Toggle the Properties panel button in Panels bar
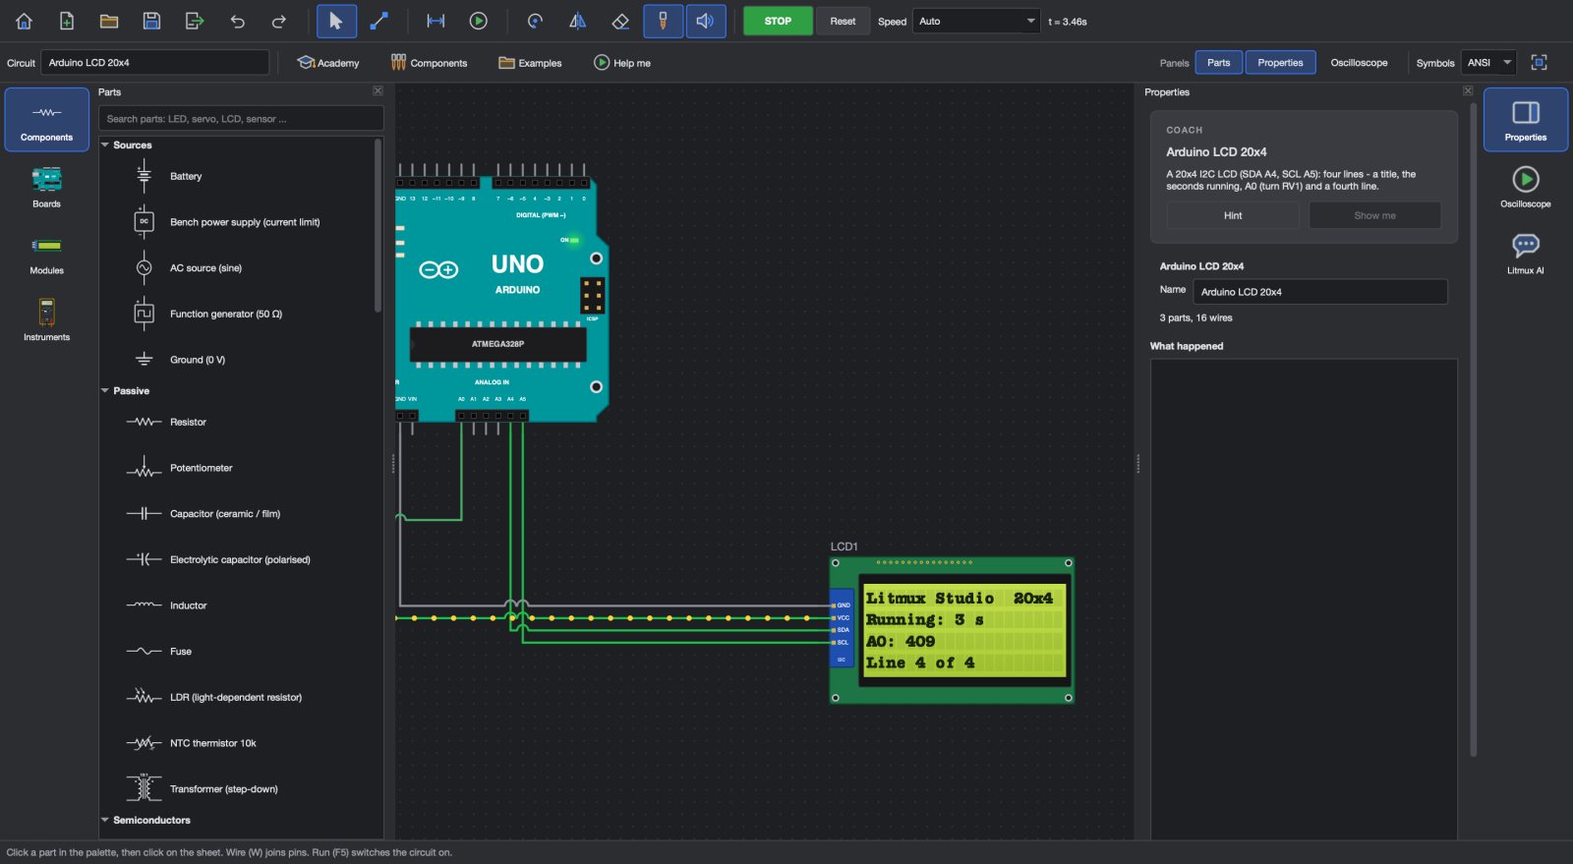Image resolution: width=1573 pixels, height=864 pixels. click(1280, 63)
